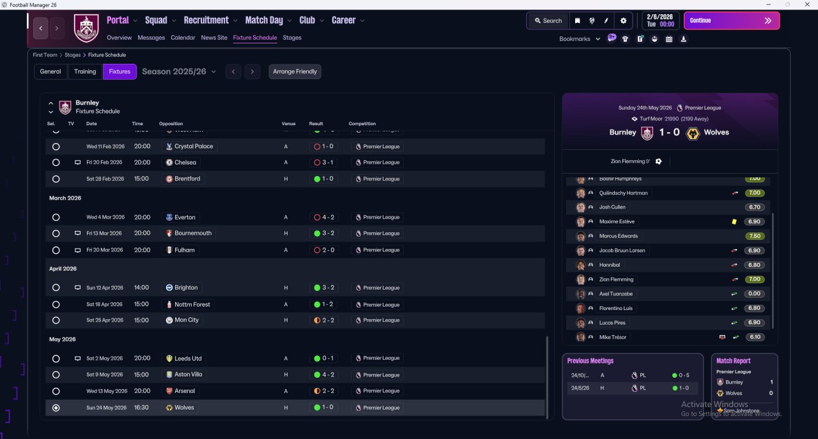Open the settings gear in top bar
Viewport: 818px width, 439px height.
coord(623,20)
